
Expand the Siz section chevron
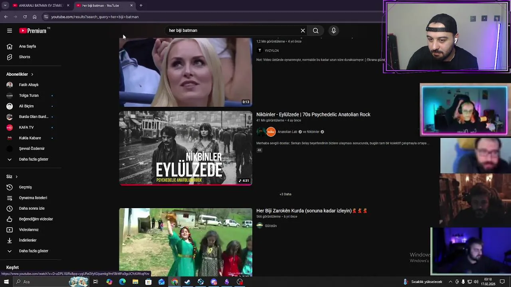click(x=16, y=177)
